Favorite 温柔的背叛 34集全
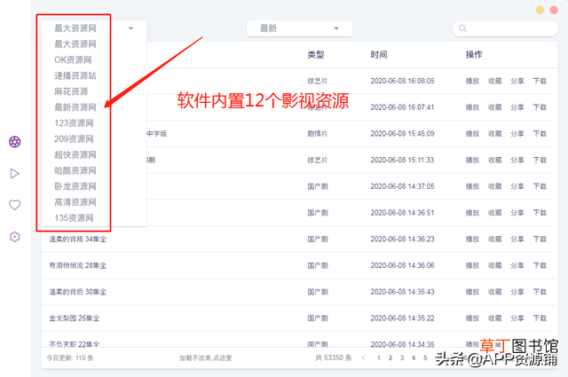The width and height of the screenshot is (568, 377). pyautogui.click(x=495, y=239)
